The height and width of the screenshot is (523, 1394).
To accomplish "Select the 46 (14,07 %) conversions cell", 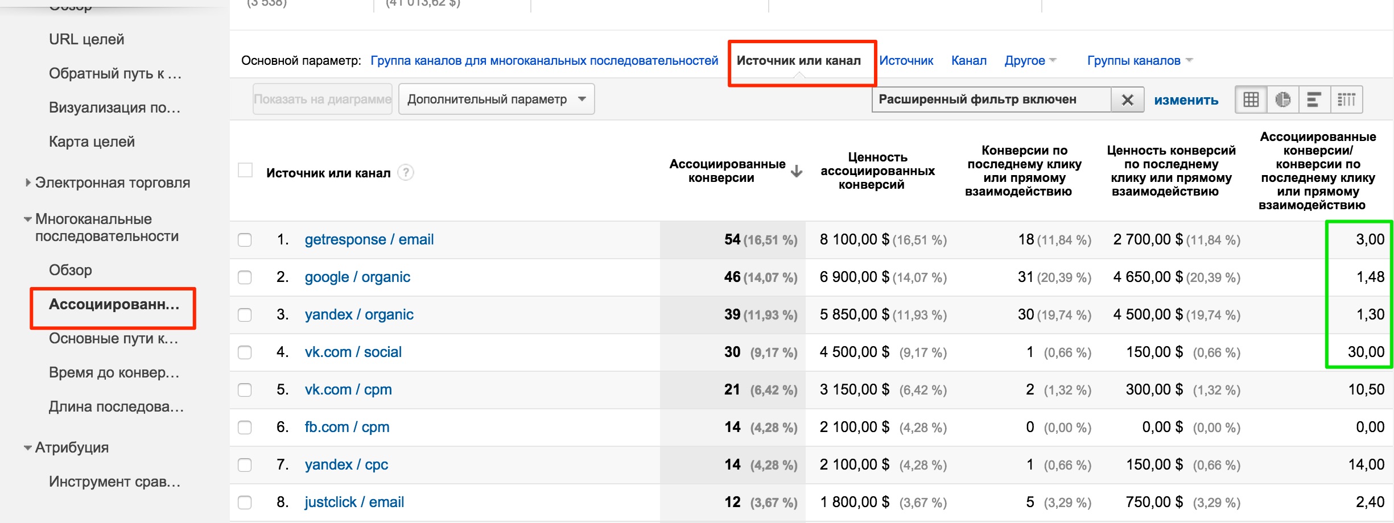I will (x=760, y=277).
